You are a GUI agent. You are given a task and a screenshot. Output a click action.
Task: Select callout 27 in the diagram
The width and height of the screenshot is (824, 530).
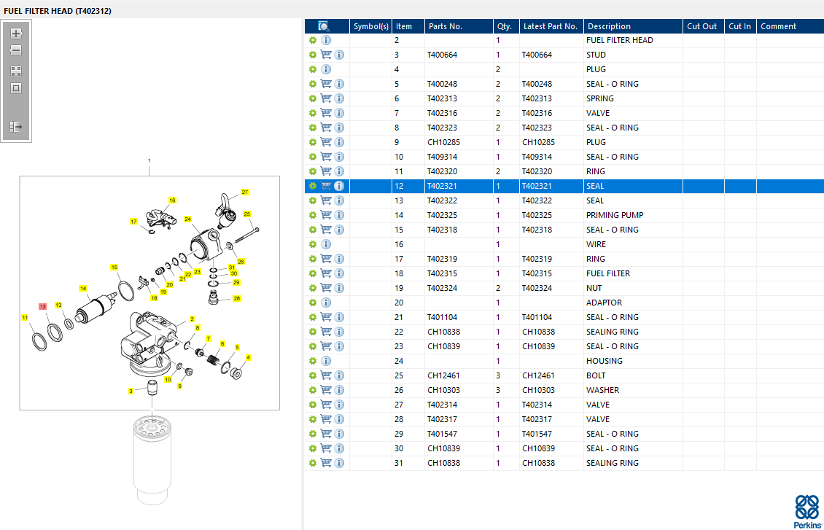point(245,192)
